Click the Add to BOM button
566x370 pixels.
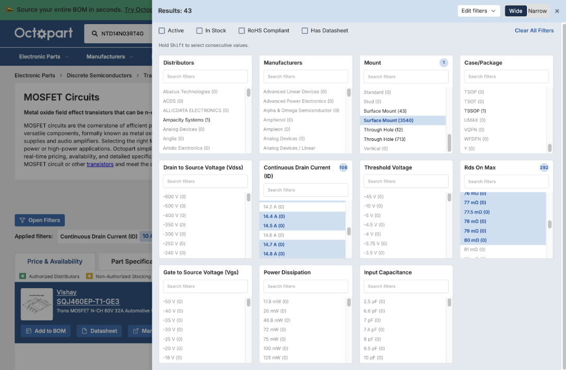tap(45, 331)
